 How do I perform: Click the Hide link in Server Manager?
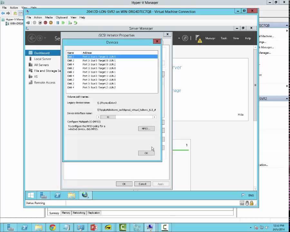241,115
